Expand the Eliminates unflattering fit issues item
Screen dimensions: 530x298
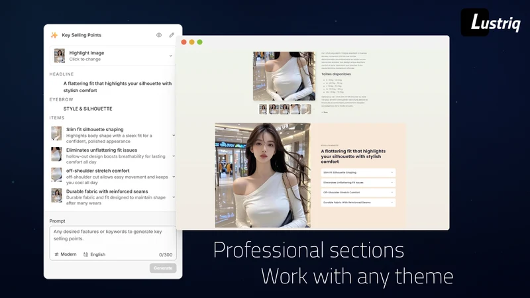174,156
